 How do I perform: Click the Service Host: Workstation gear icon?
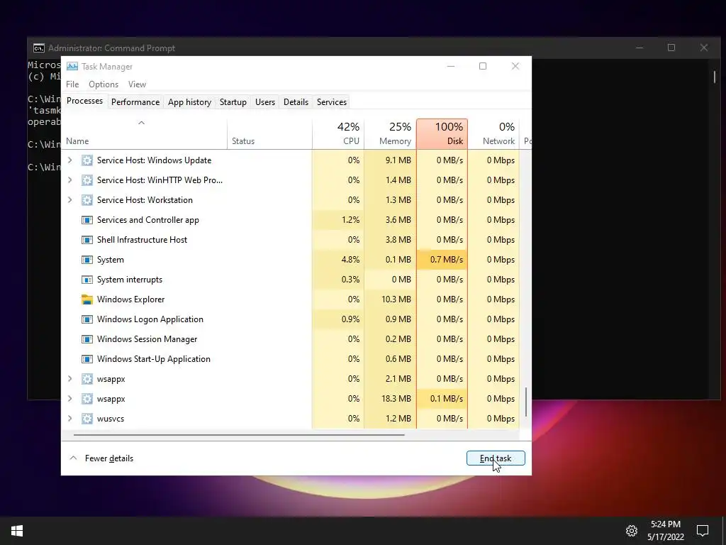(87, 200)
